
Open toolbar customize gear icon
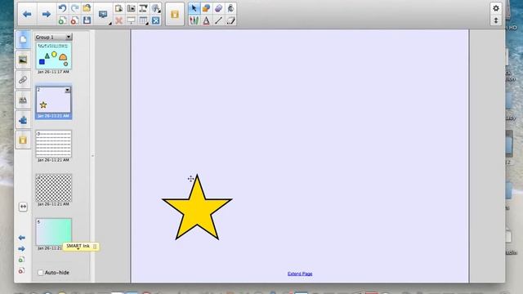pyautogui.click(x=496, y=8)
